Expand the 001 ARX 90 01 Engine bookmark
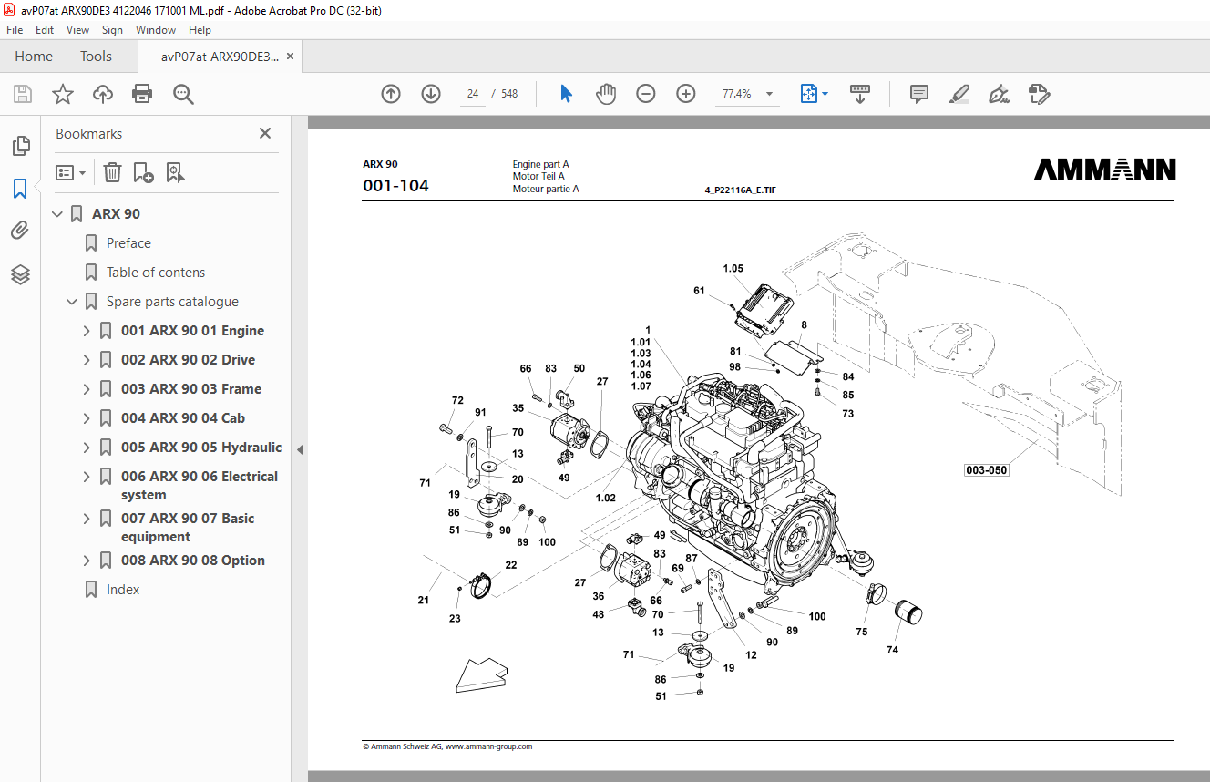This screenshot has width=1210, height=782. click(87, 331)
